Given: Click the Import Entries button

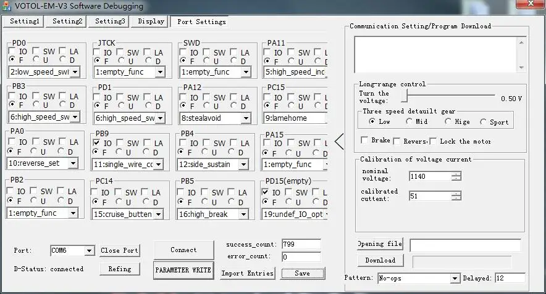Looking at the screenshot, I should (x=247, y=273).
